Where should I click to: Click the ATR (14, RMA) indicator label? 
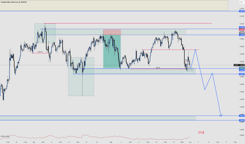point(5,136)
